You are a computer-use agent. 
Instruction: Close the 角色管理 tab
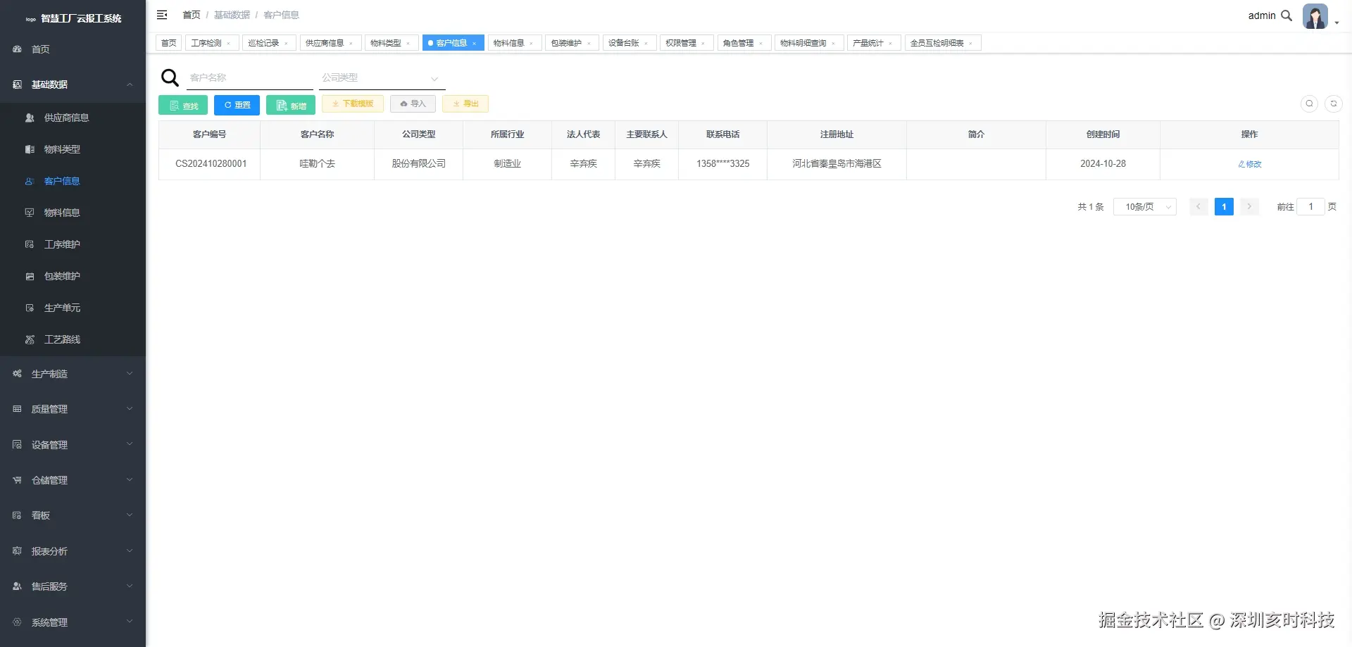point(760,44)
